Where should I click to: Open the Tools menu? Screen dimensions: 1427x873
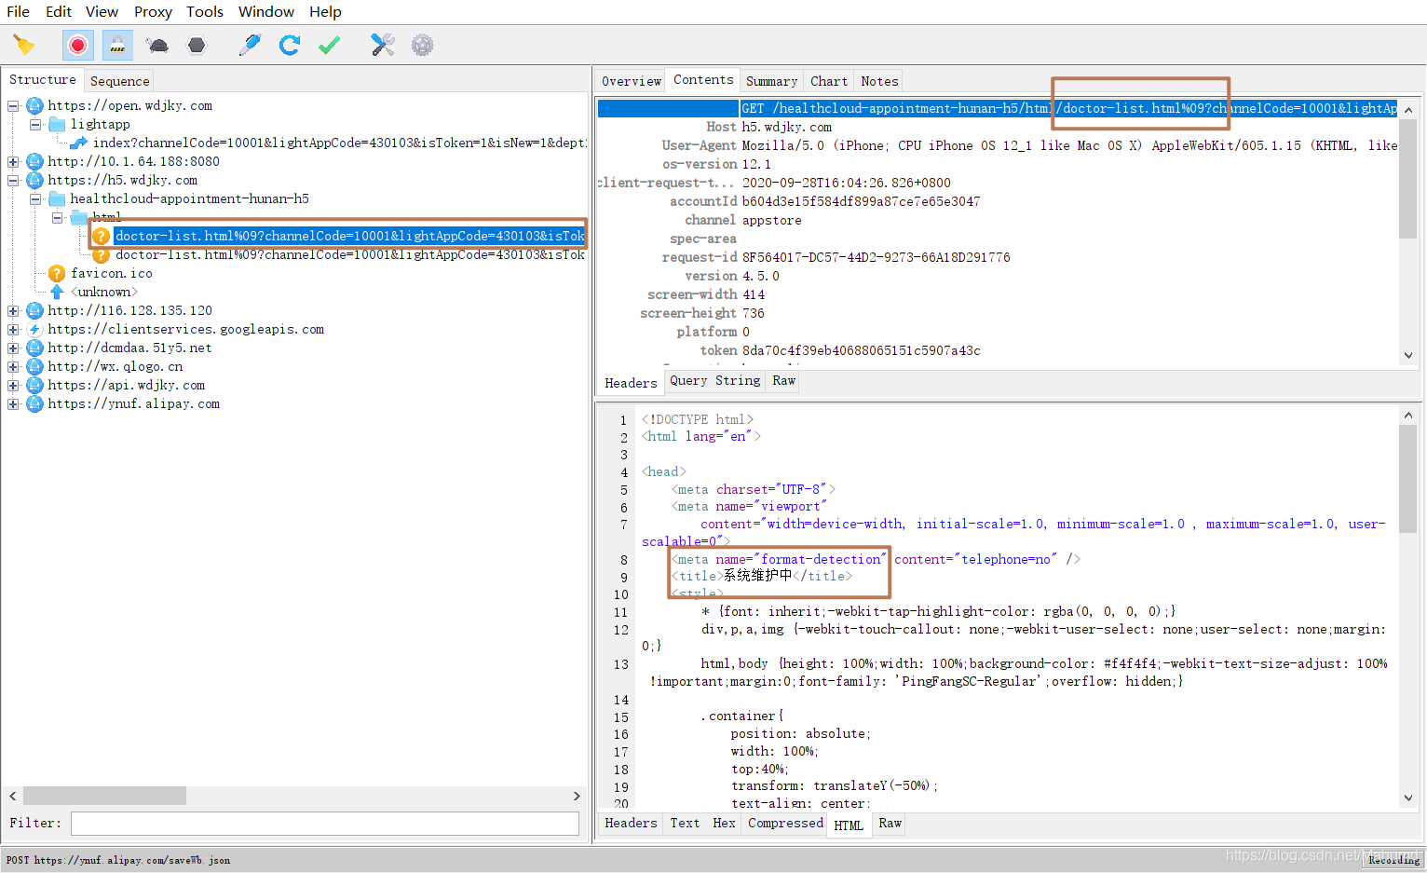tap(205, 11)
